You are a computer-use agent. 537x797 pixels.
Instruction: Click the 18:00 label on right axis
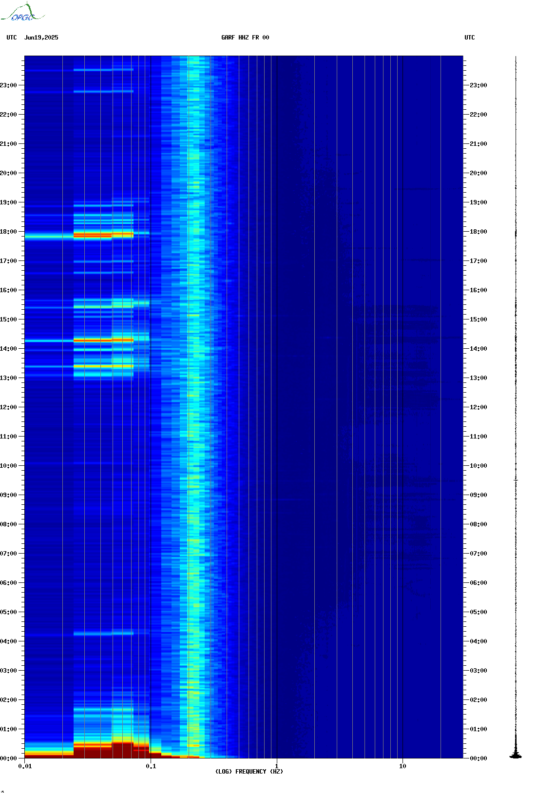pos(479,232)
